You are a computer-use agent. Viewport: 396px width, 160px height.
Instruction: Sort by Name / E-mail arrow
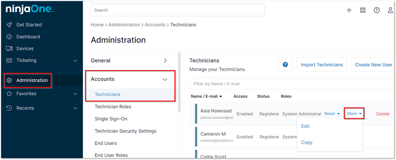(221, 96)
